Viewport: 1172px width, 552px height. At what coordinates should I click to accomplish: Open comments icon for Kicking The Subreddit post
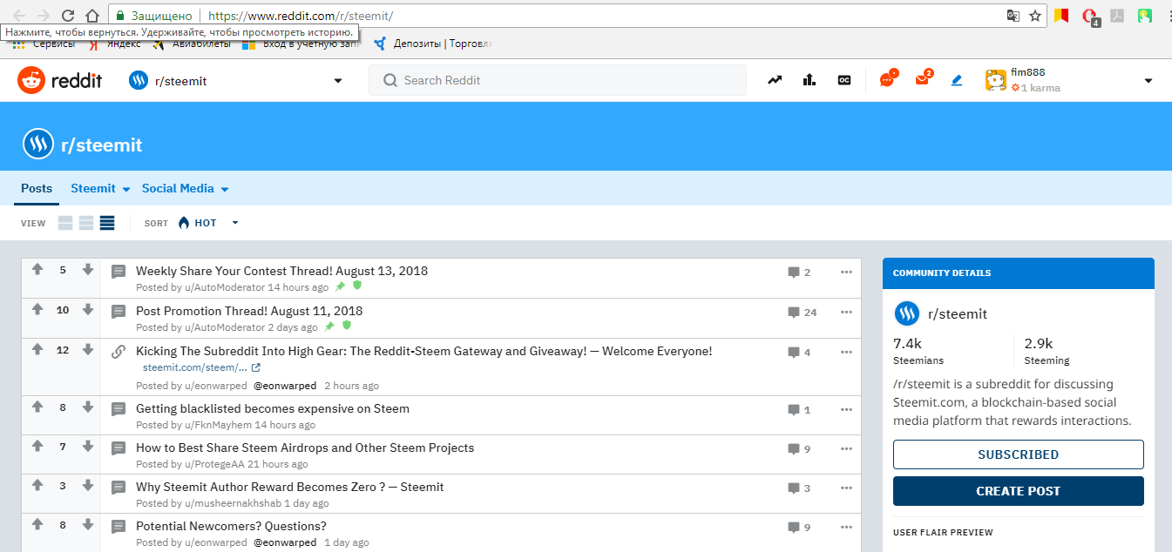pyautogui.click(x=793, y=353)
